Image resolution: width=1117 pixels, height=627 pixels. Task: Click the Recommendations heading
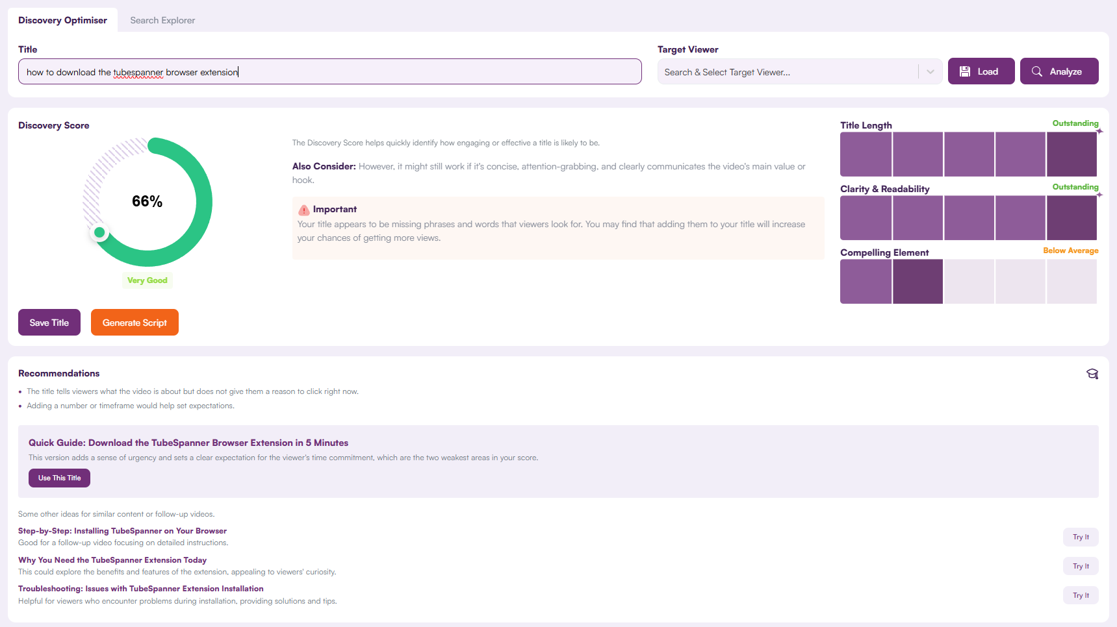point(59,373)
